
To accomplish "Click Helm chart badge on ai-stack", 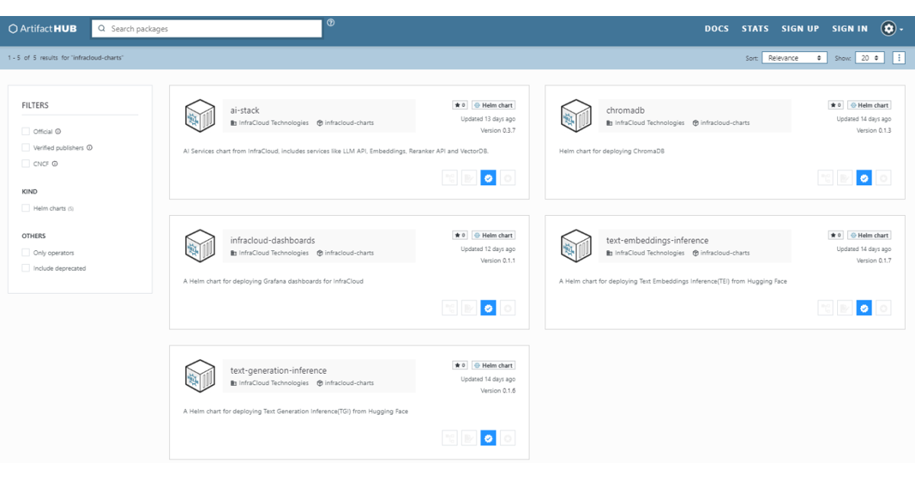I will (x=493, y=105).
